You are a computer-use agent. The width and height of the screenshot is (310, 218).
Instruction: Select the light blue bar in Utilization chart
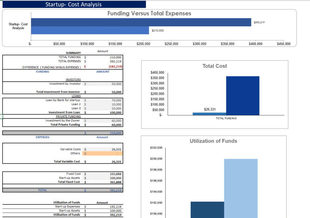(241, 188)
